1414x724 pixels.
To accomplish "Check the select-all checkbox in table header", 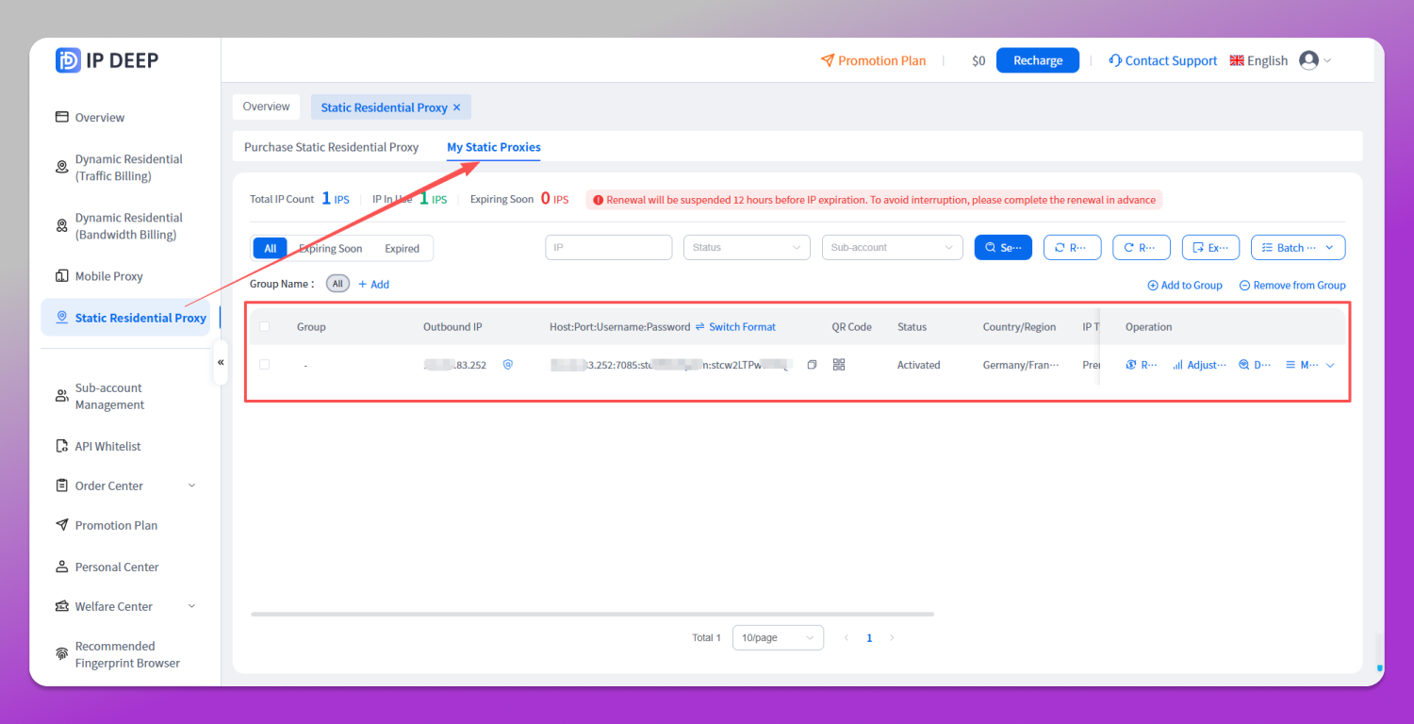I will [x=265, y=327].
